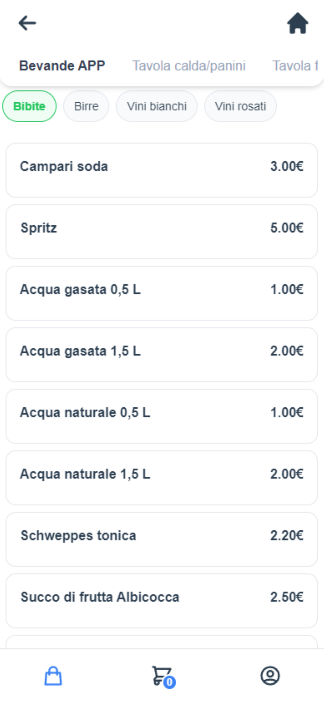
Task: Select Acqua gasata 1,5 L
Action: [x=162, y=355]
